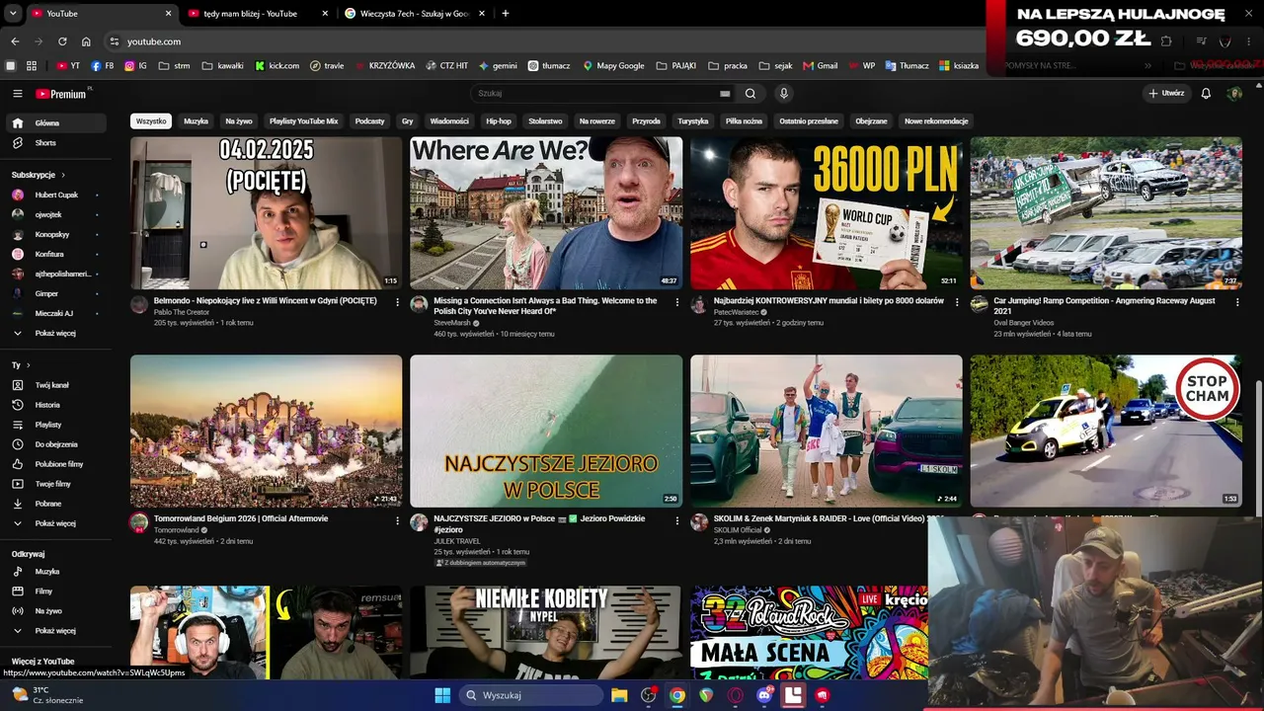The height and width of the screenshot is (711, 1264).
Task: Switch to the Wieczysta 7ech Google tab
Action: click(x=415, y=14)
